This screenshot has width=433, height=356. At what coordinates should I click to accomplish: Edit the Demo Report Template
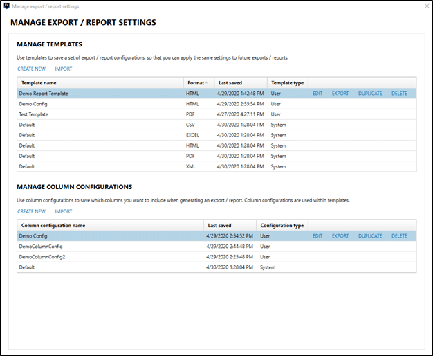pyautogui.click(x=317, y=94)
